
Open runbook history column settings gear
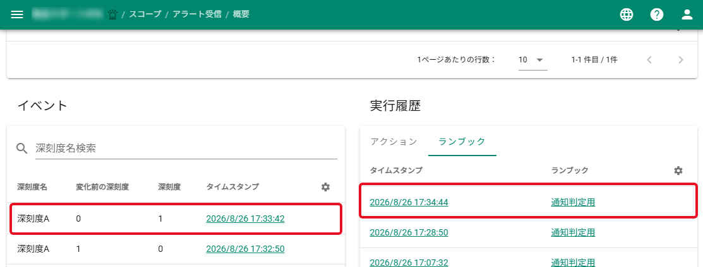pos(678,171)
